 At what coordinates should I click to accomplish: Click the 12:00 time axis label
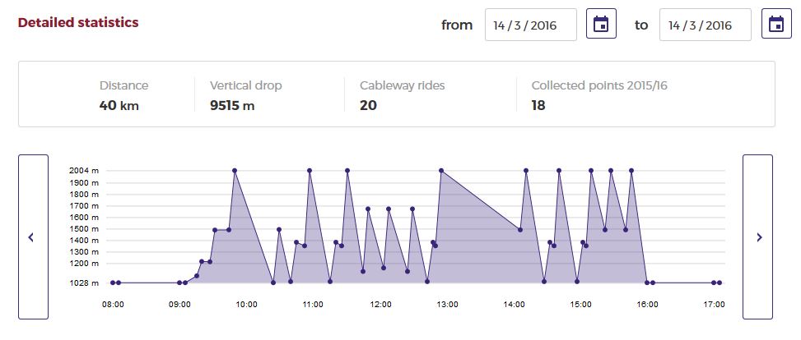(380, 305)
